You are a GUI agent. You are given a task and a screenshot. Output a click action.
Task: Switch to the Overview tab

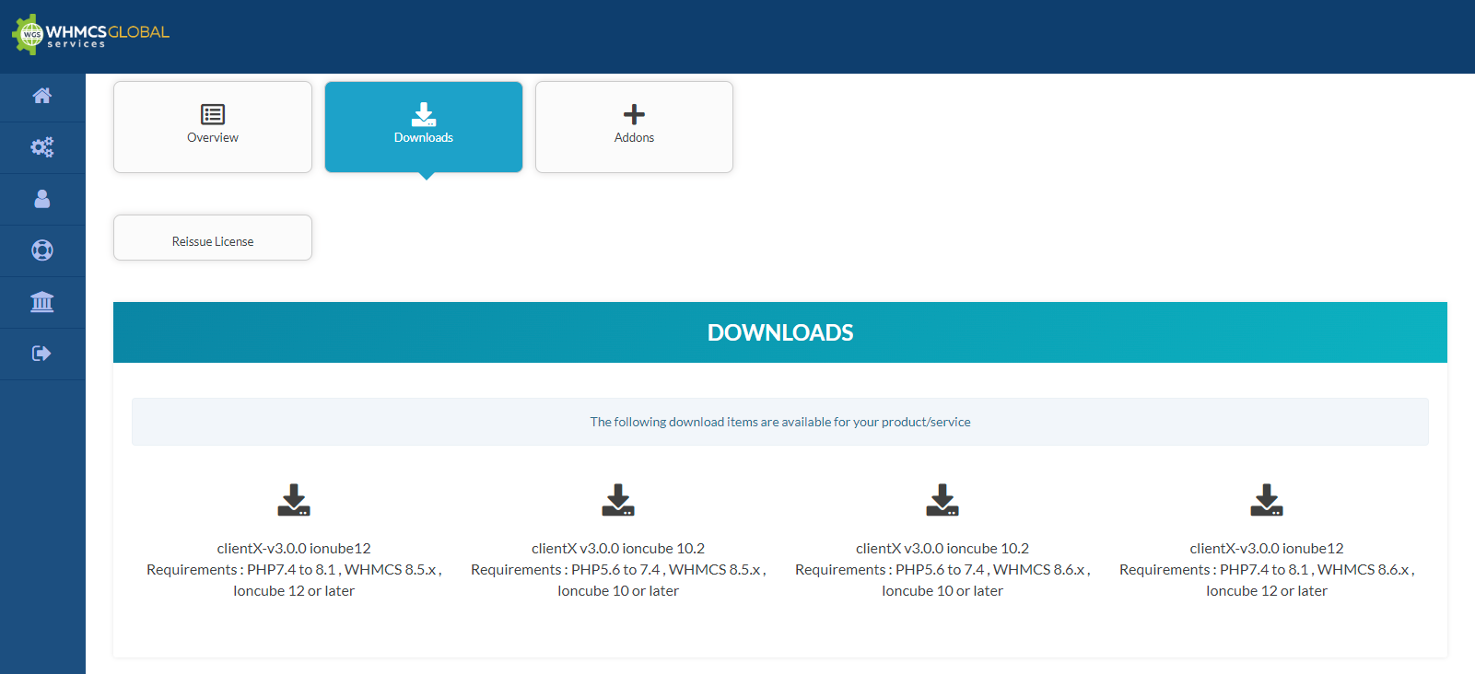(213, 127)
